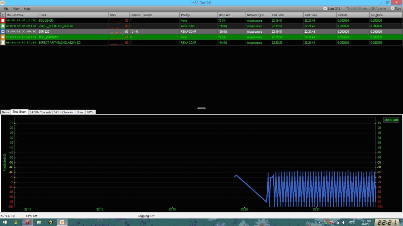Open the File menu
The height and width of the screenshot is (226, 403).
point(6,9)
